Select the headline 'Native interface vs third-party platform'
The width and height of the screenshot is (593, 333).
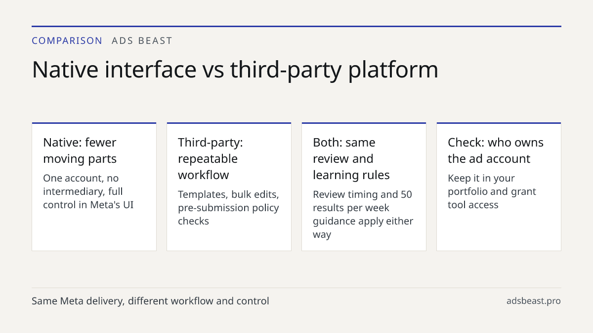235,70
